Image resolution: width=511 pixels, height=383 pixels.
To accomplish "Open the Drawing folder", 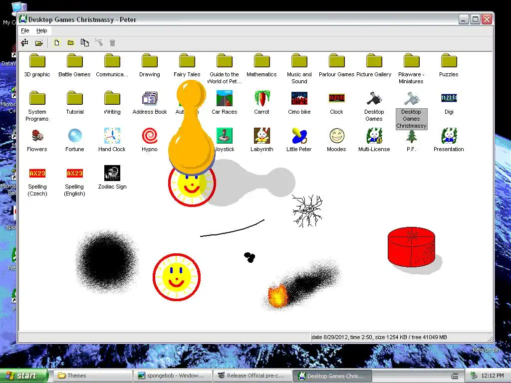I will coord(150,61).
